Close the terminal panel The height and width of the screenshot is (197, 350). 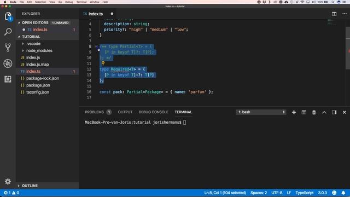pyautogui.click(x=344, y=112)
